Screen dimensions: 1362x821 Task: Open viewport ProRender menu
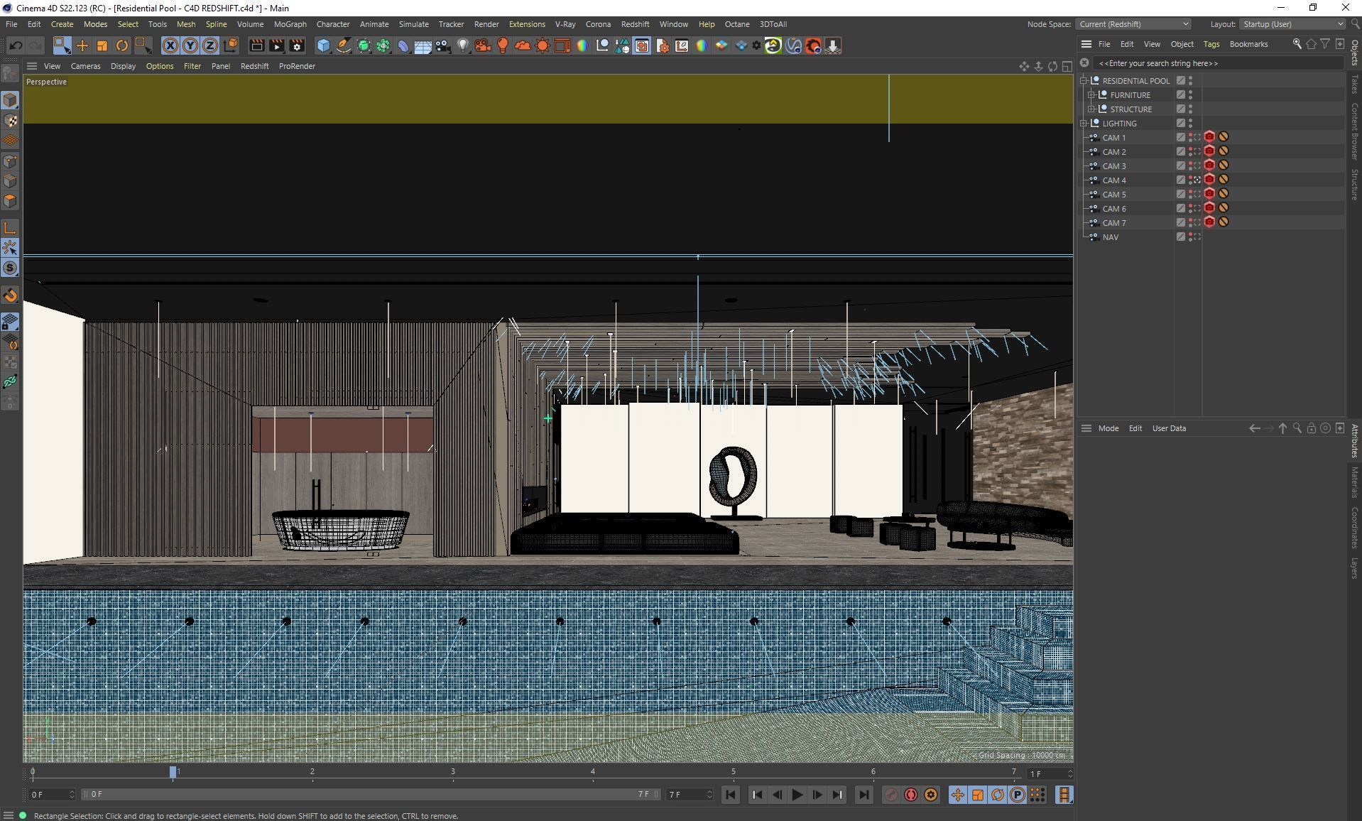(297, 66)
